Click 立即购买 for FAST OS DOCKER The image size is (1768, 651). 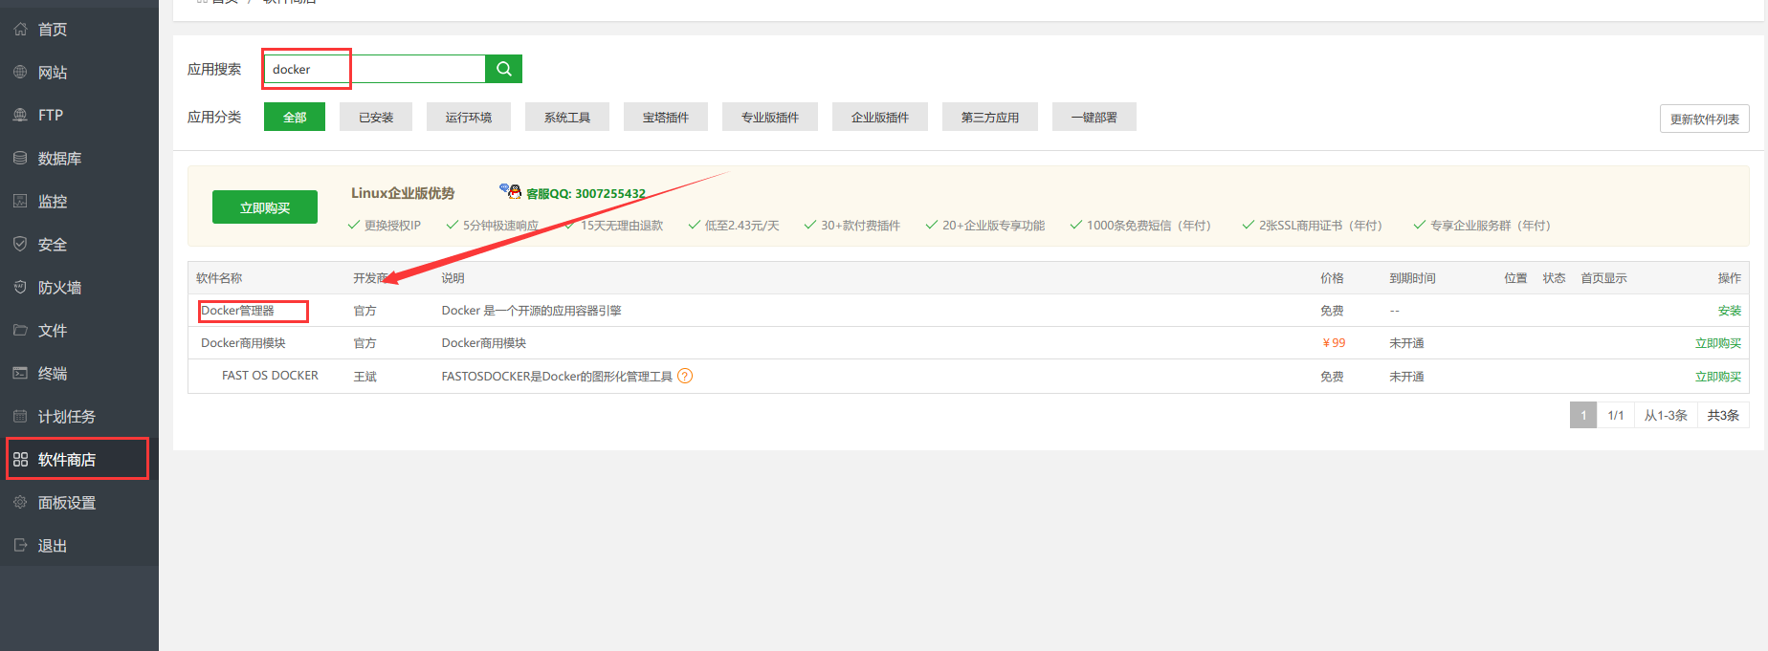[x=1718, y=377]
